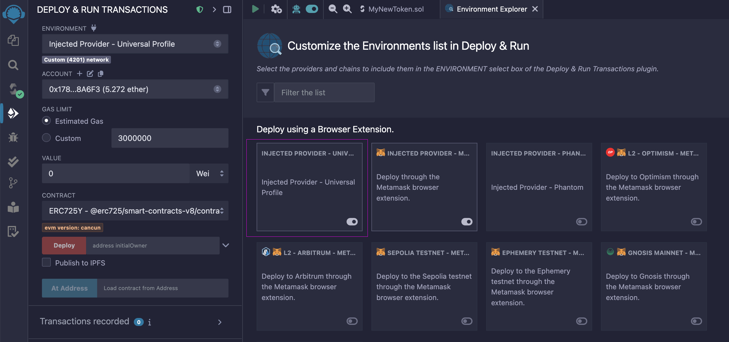Click the RemixAI robot icon

coord(296,9)
